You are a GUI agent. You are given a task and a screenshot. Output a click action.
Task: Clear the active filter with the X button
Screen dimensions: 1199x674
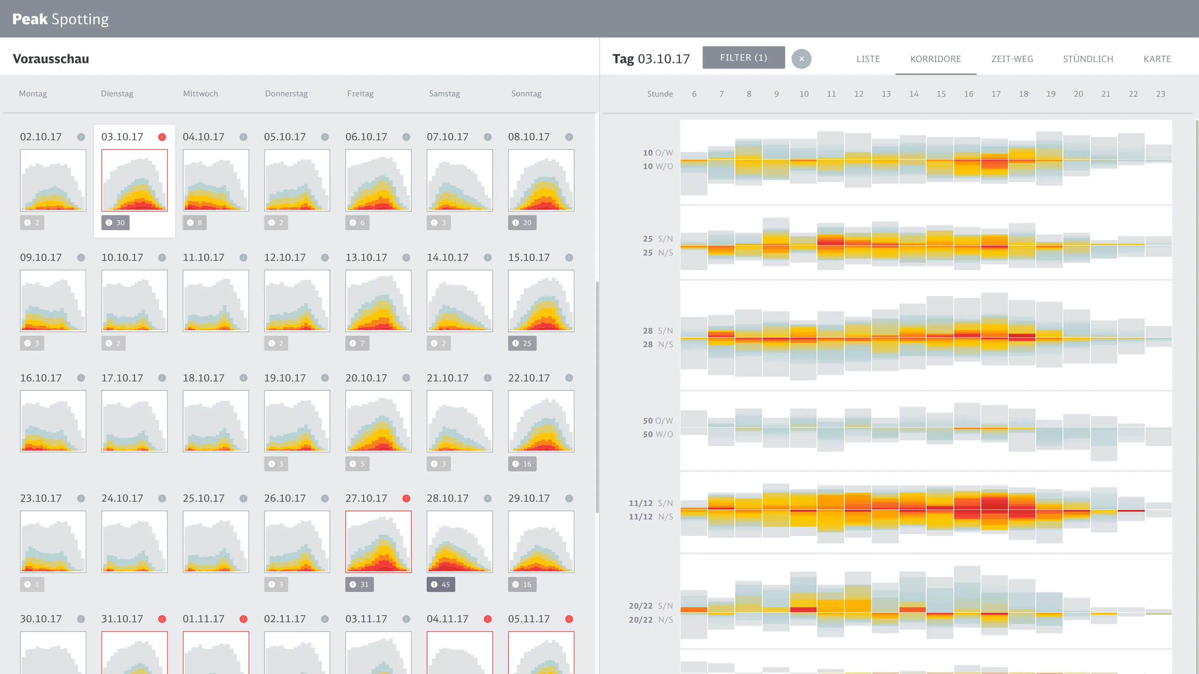pos(802,59)
